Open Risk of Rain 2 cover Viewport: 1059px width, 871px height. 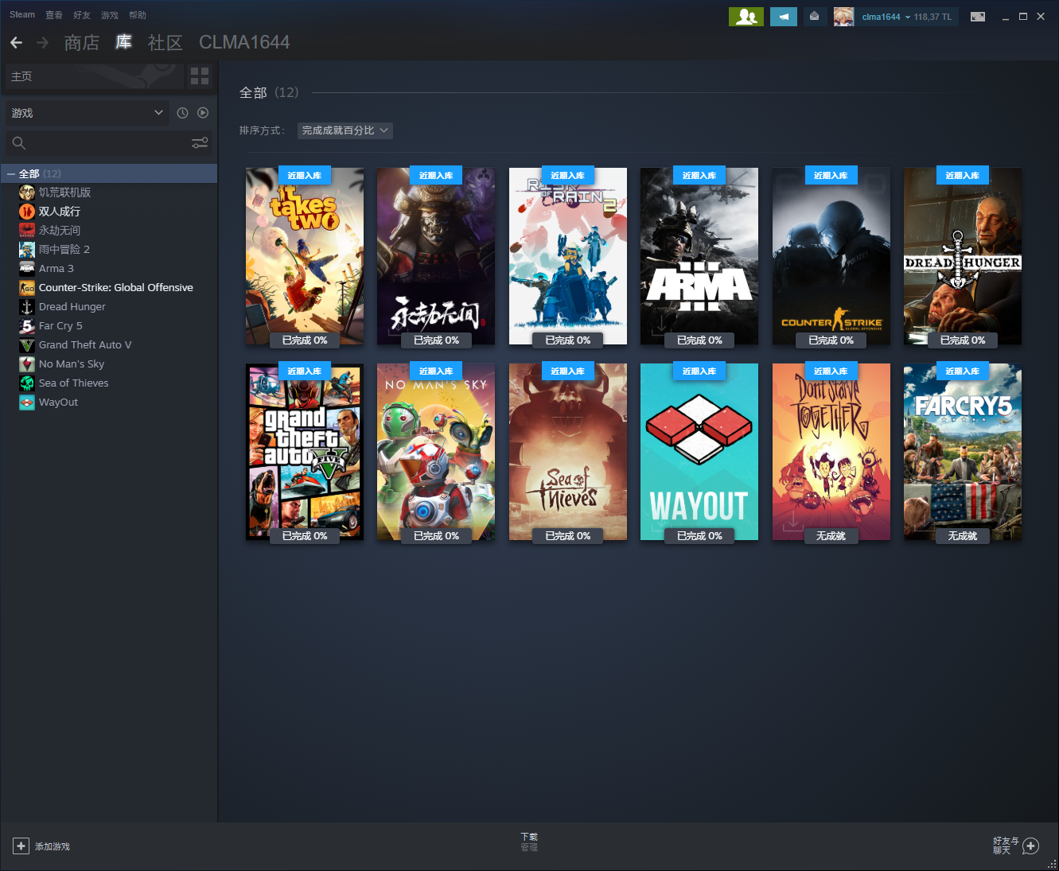[568, 256]
